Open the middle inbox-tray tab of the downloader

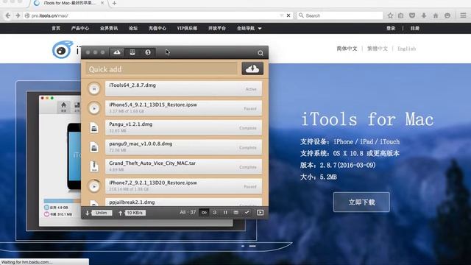click(132, 52)
